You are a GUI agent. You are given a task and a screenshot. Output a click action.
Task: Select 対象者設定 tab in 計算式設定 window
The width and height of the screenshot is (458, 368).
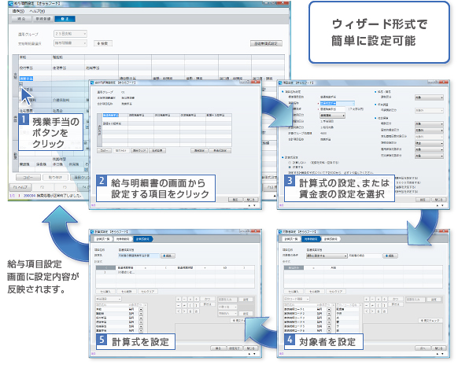[x=123, y=239]
